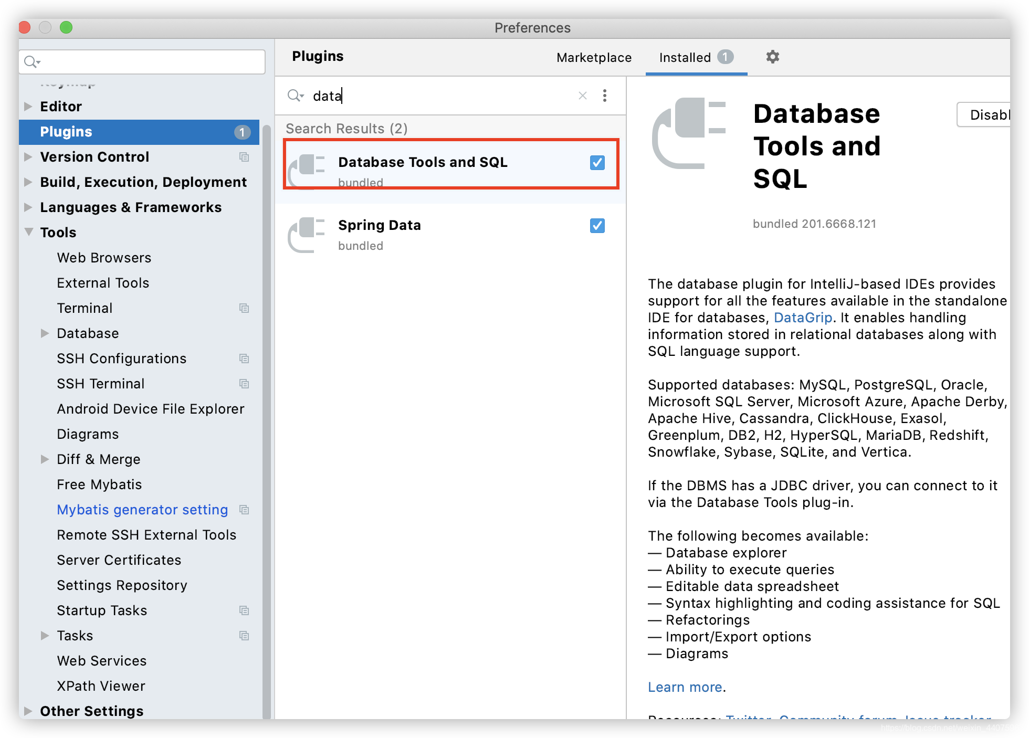This screenshot has height=738, width=1029.
Task: Clear the plugin search with the X icon
Action: pyautogui.click(x=582, y=96)
